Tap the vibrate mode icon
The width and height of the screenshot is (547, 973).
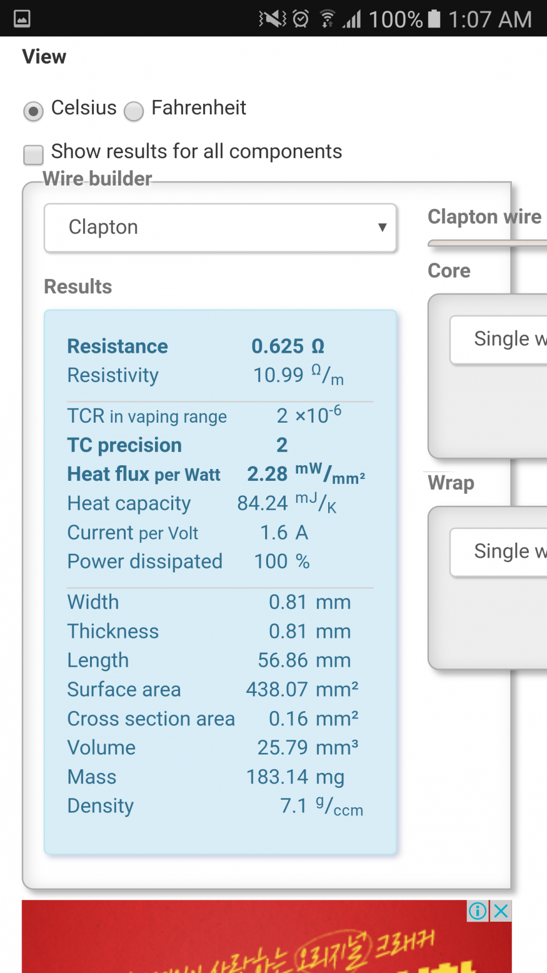point(272,19)
